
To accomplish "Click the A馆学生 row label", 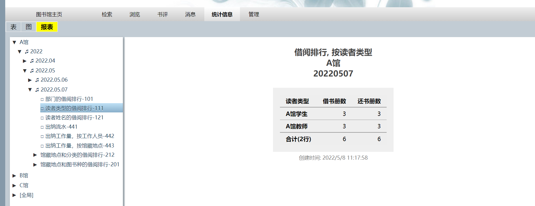I will (296, 114).
